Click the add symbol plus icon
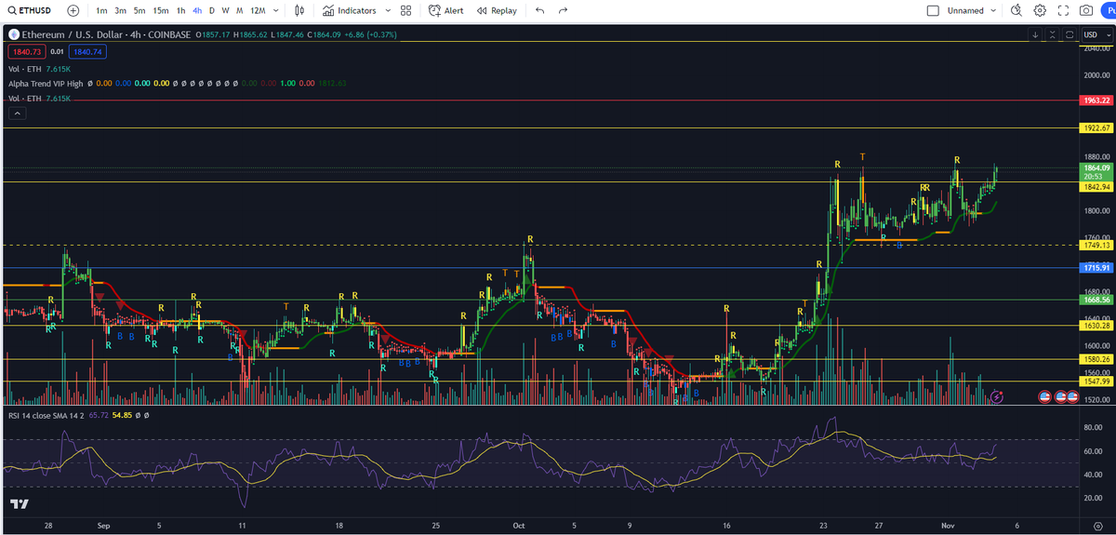The width and height of the screenshot is (1116, 535). click(73, 10)
